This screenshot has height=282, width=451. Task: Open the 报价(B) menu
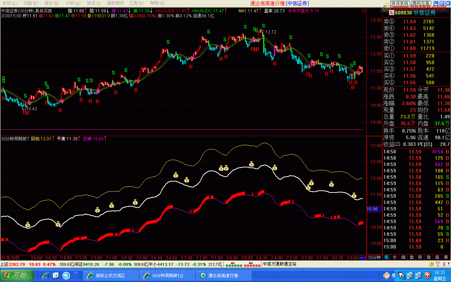51,3
